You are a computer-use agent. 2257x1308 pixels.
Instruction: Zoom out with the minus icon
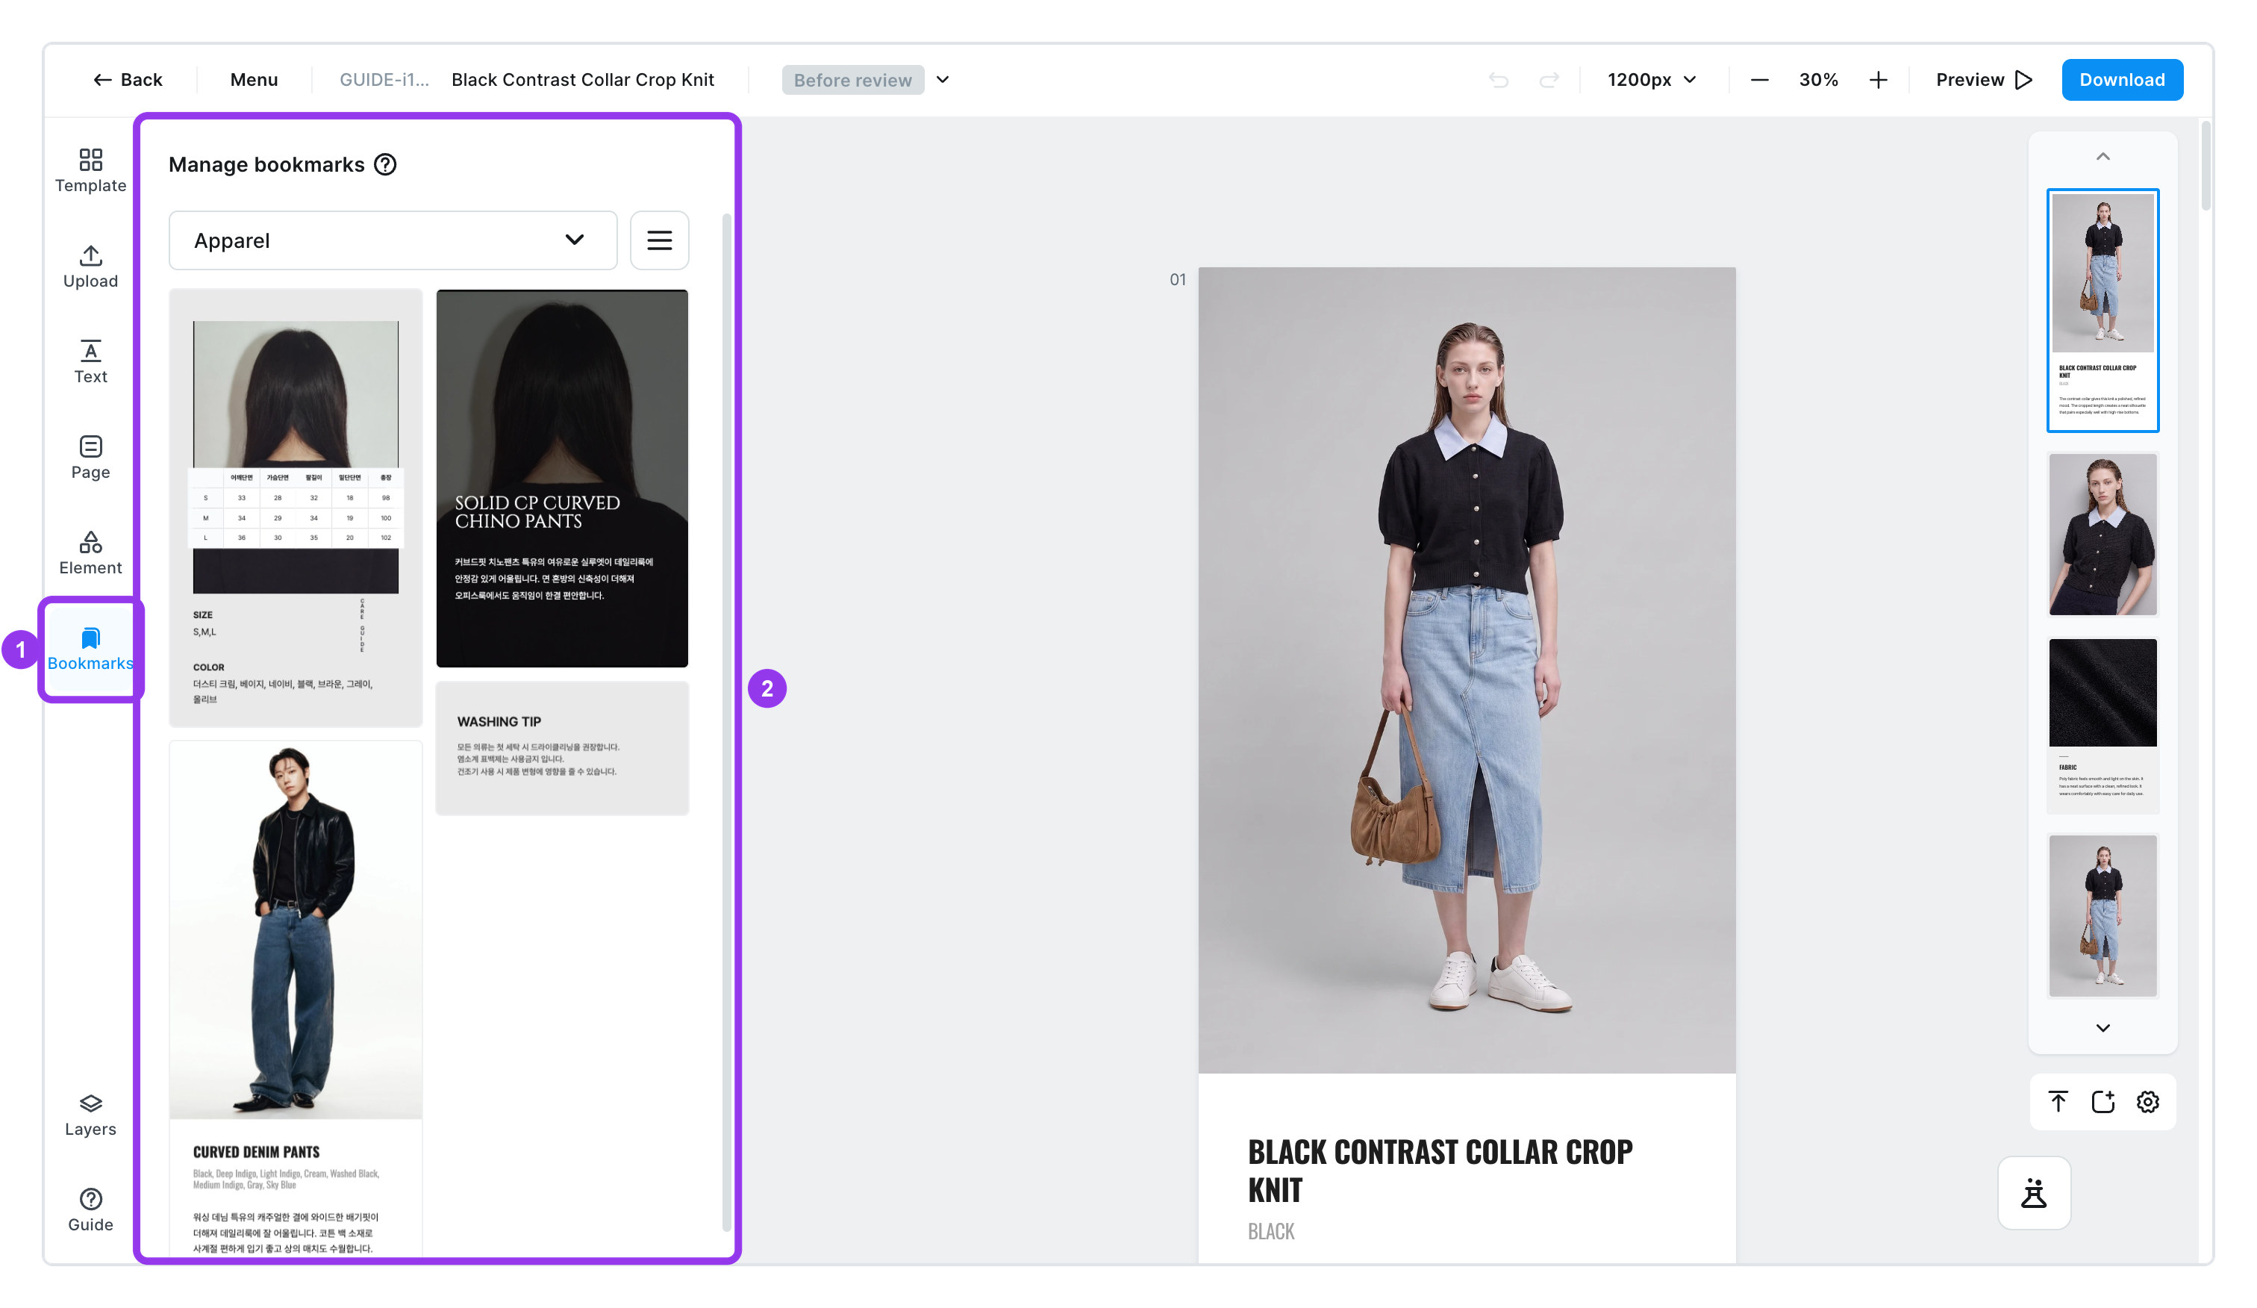pos(1759,80)
